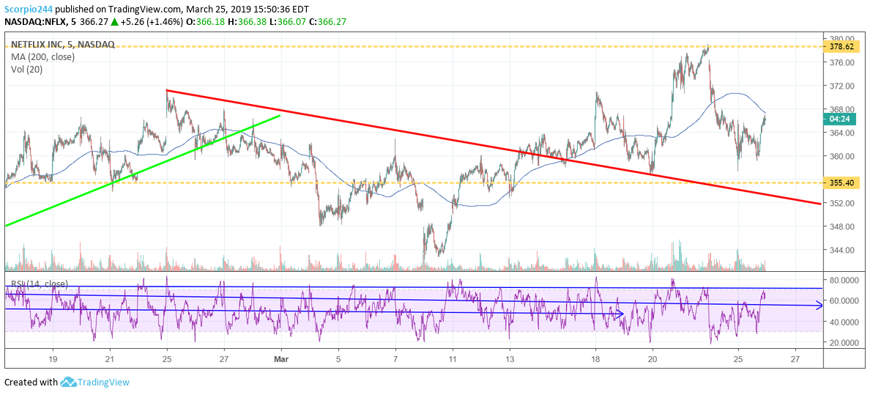Click the green up-triangle change indicator
The height and width of the screenshot is (395, 870).
pyautogui.click(x=114, y=23)
